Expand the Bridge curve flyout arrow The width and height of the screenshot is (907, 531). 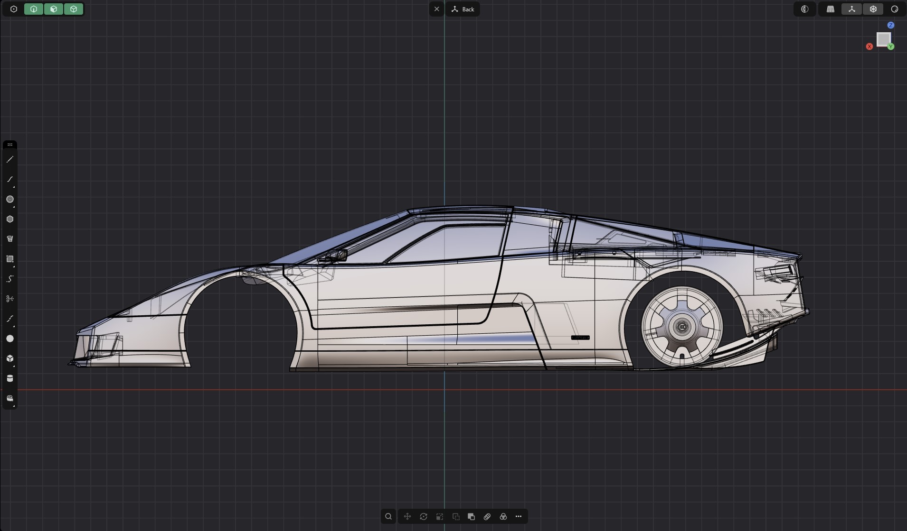[14, 326]
